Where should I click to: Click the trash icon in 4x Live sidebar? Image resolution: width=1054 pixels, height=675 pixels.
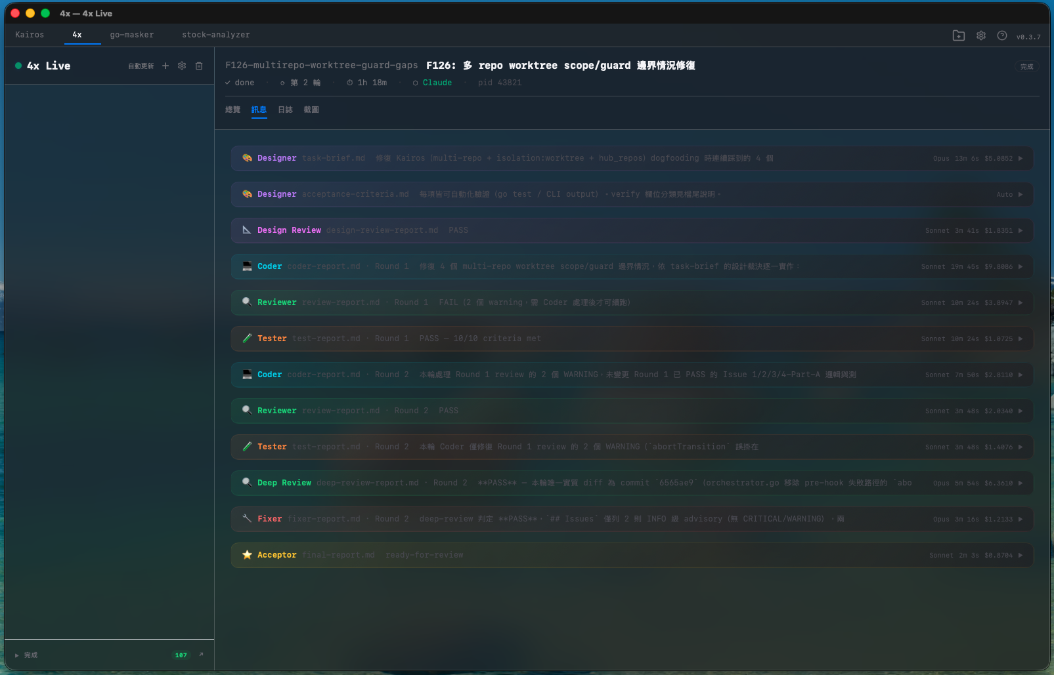(x=199, y=66)
